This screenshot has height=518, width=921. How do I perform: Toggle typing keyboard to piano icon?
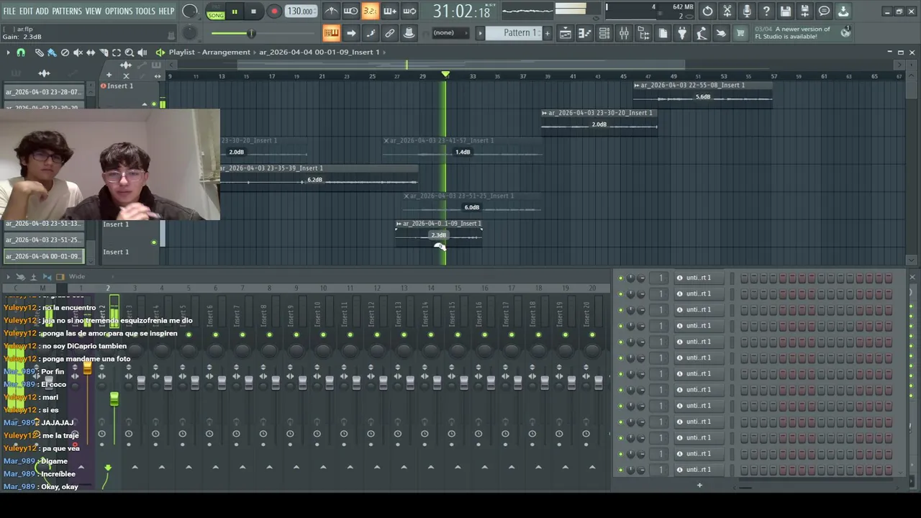[331, 33]
